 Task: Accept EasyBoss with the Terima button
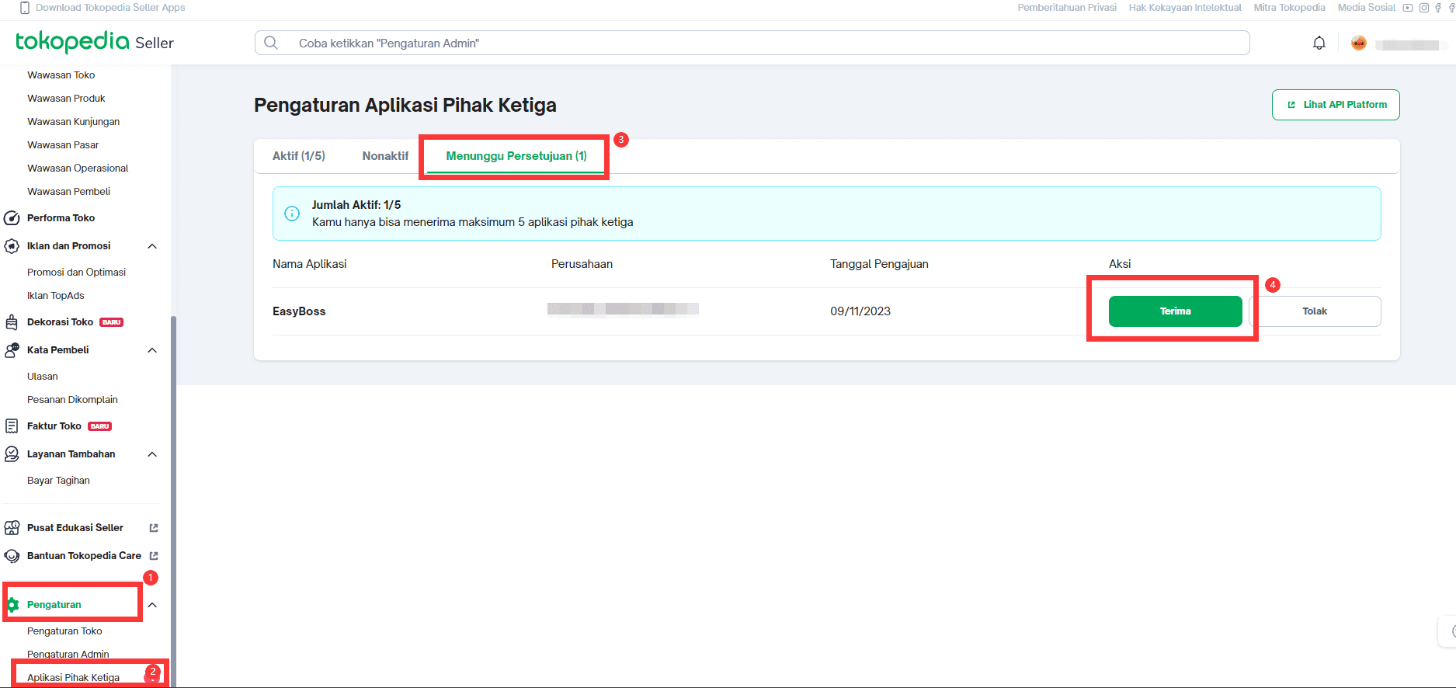coord(1175,311)
